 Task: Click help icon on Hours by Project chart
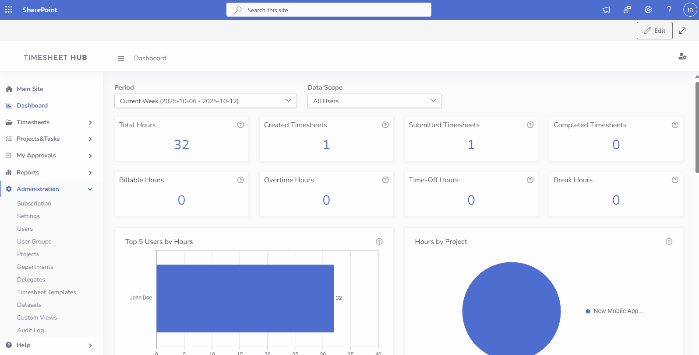point(669,242)
